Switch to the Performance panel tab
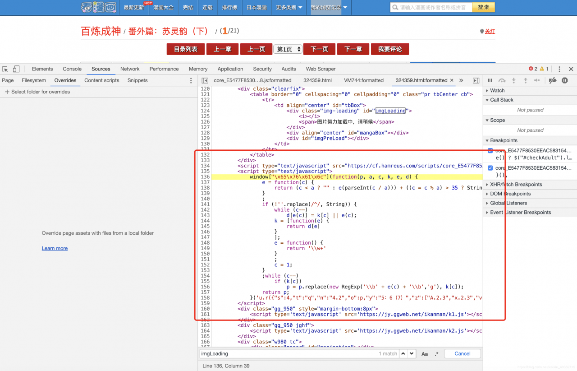Image resolution: width=577 pixels, height=371 pixels. tap(164, 69)
